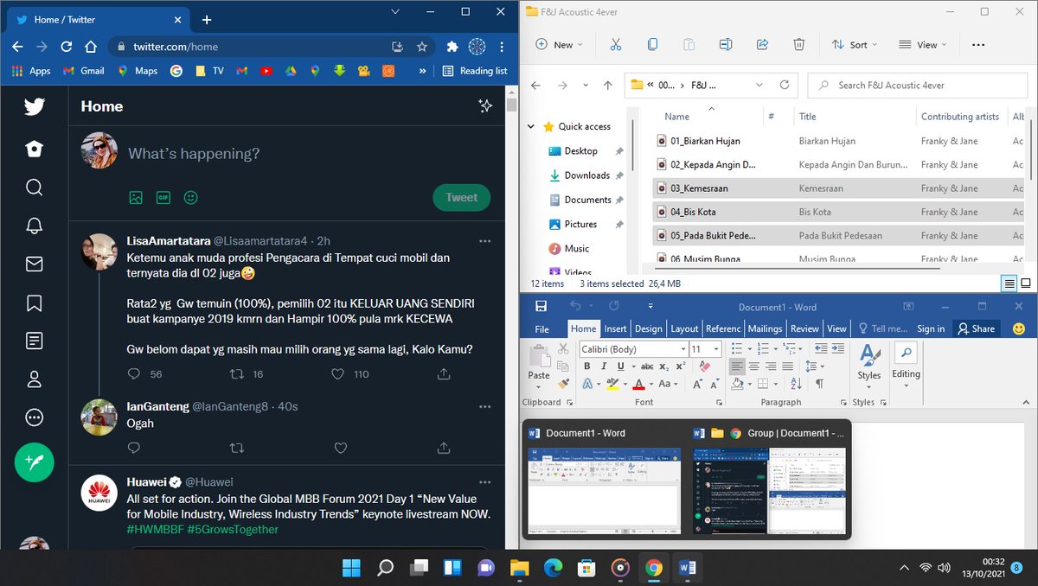
Task: Toggle Superscript formatting in Word
Action: (x=681, y=366)
